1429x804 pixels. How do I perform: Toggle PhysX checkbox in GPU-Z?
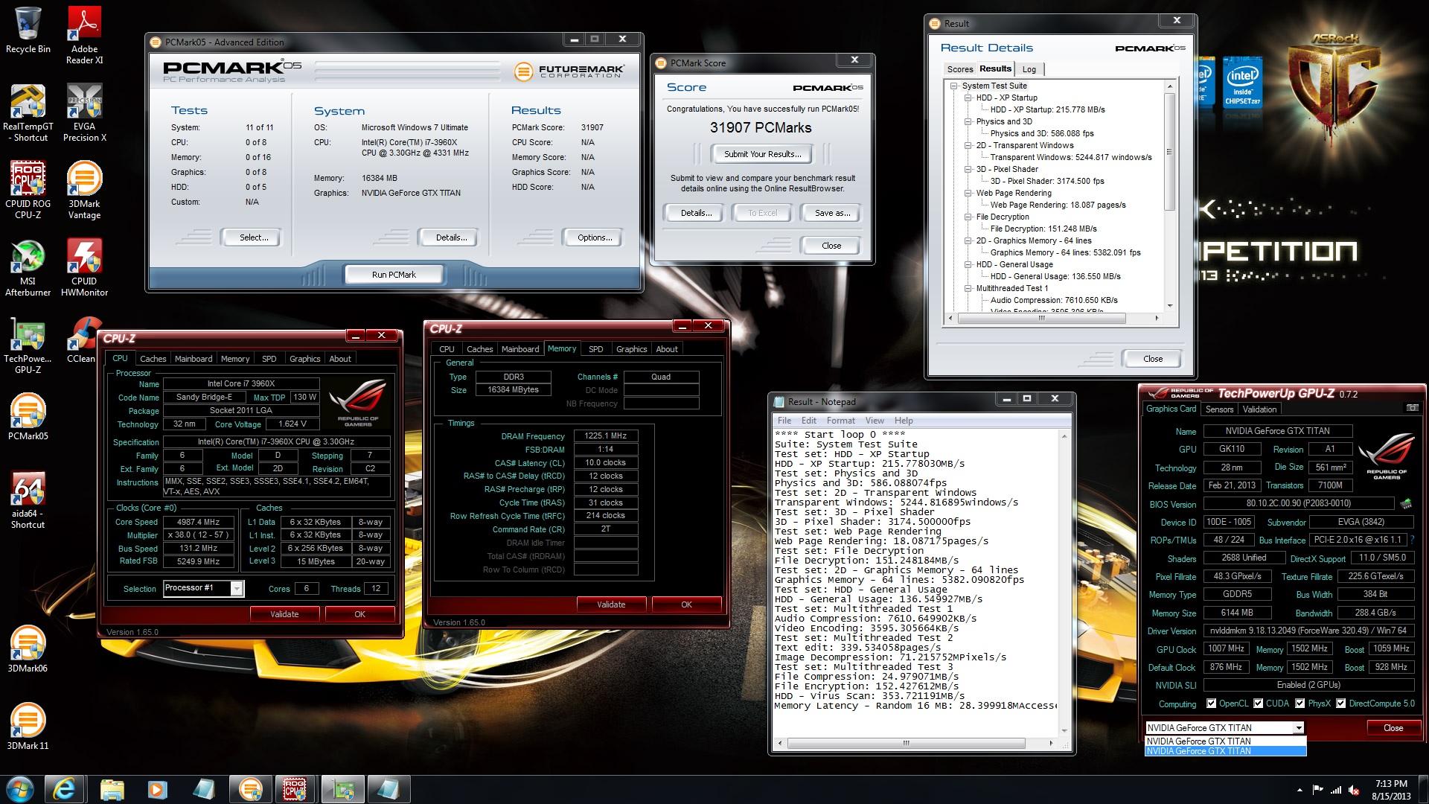click(x=1300, y=703)
